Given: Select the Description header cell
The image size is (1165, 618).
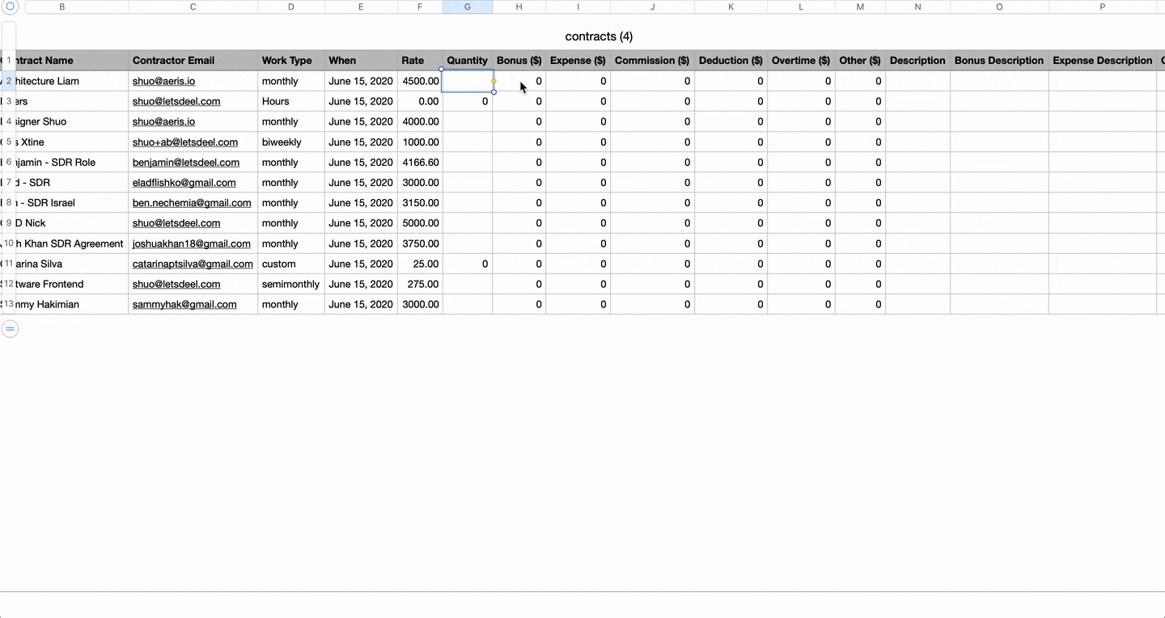Looking at the screenshot, I should pyautogui.click(x=917, y=61).
